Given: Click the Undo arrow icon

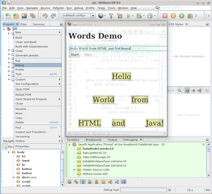Looking at the screenshot, I should pos(45,16).
